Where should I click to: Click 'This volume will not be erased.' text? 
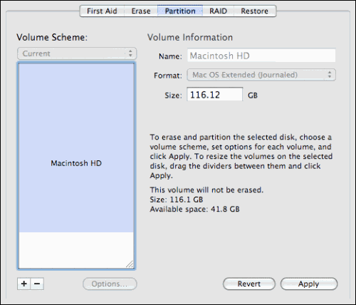206,190
